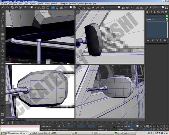Click the object name field in Modify panel
The width and height of the screenshot is (169, 135).
tap(156, 16)
